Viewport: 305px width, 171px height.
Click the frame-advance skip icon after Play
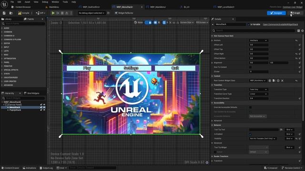point(58,13)
